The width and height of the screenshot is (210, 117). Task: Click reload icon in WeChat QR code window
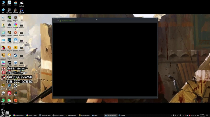58,21
